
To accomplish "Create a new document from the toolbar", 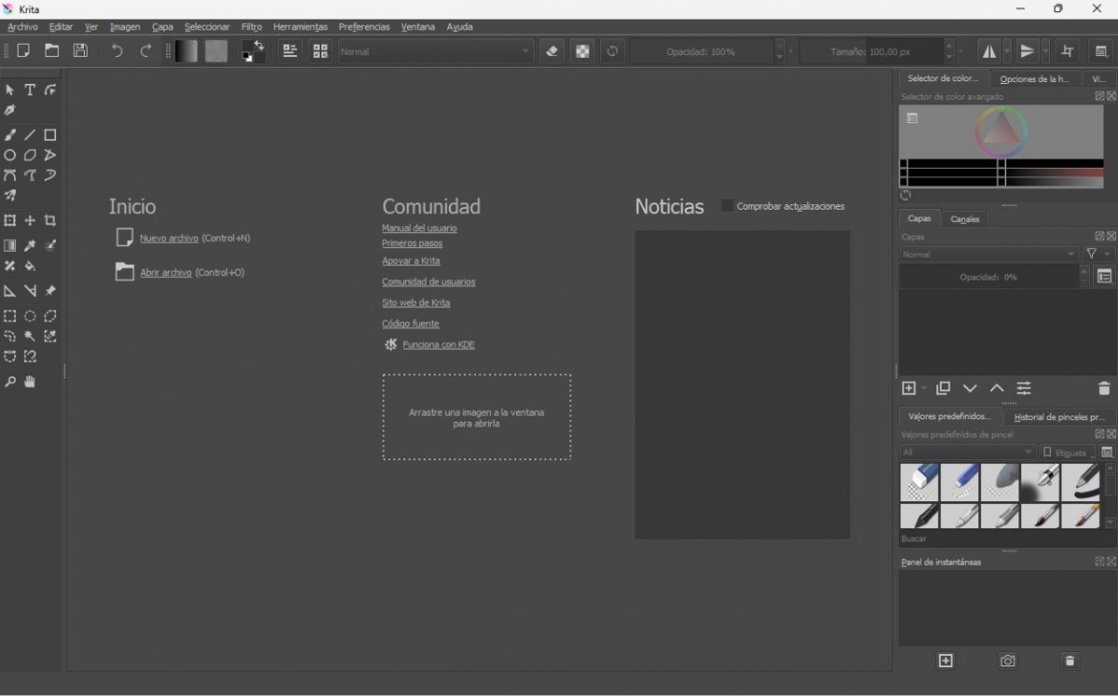I will 23,51.
